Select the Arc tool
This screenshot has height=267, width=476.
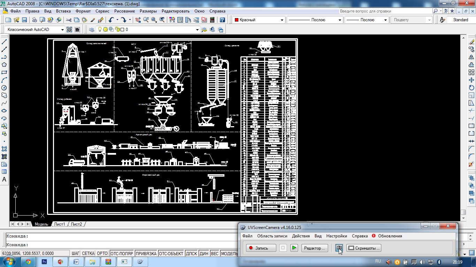click(x=5, y=80)
